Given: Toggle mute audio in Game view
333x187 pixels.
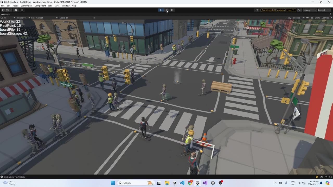Looking at the screenshot, I should point(307,18).
